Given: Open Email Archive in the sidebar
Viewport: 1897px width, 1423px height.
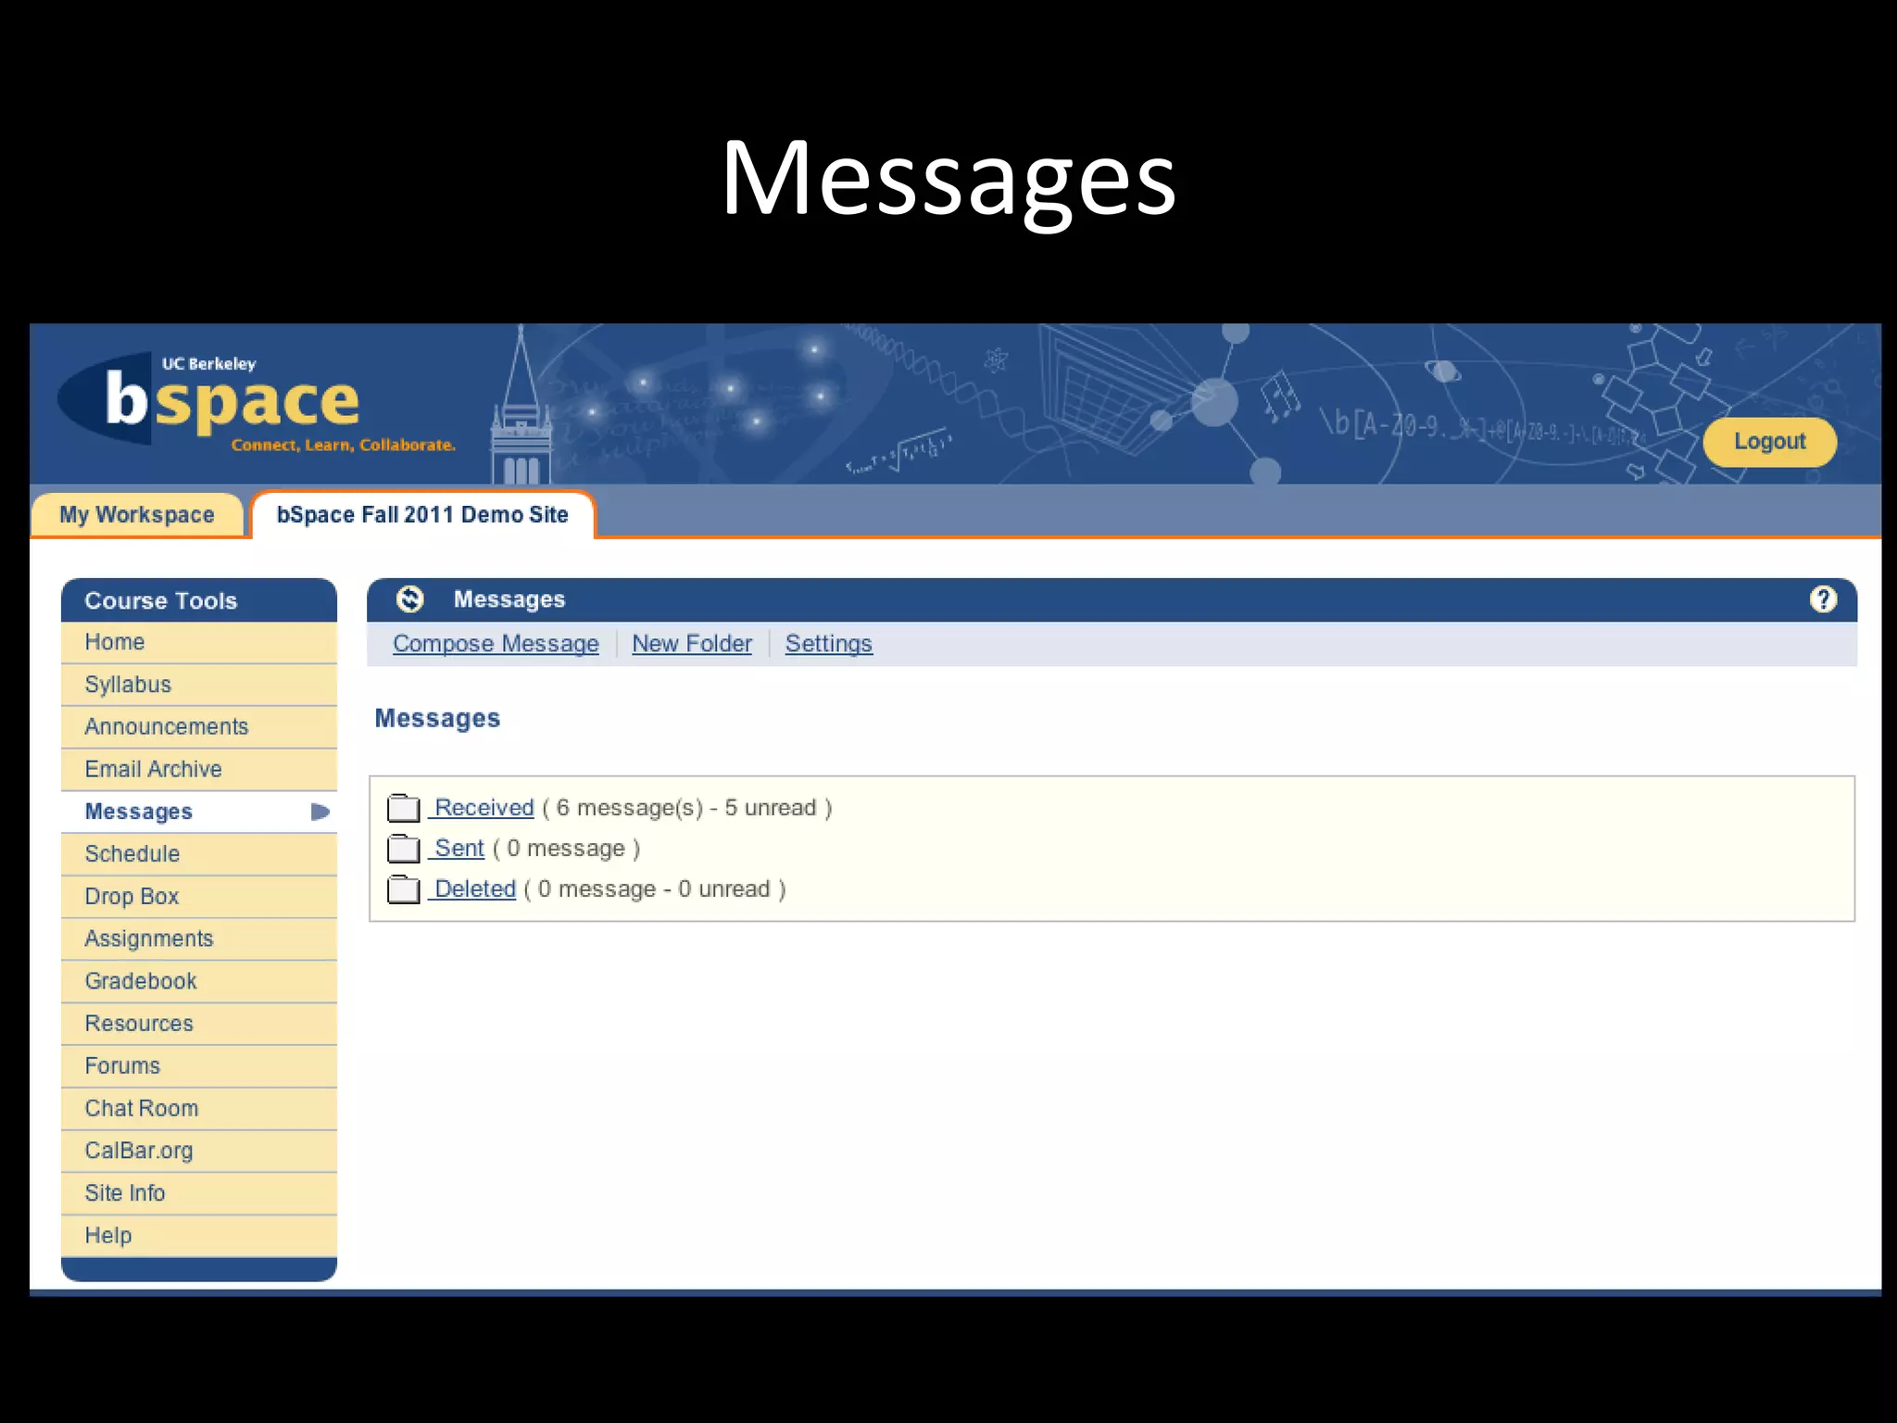Looking at the screenshot, I should [x=199, y=769].
